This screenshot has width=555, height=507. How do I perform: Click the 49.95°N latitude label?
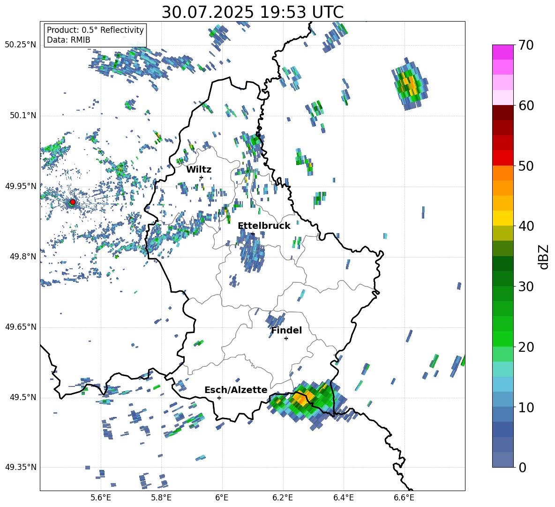click(x=21, y=186)
